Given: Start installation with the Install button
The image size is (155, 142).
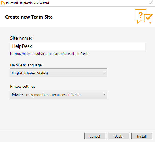Looking at the screenshot, I should (x=142, y=136).
